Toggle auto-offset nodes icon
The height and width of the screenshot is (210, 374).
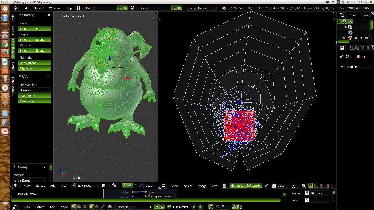[211, 207]
